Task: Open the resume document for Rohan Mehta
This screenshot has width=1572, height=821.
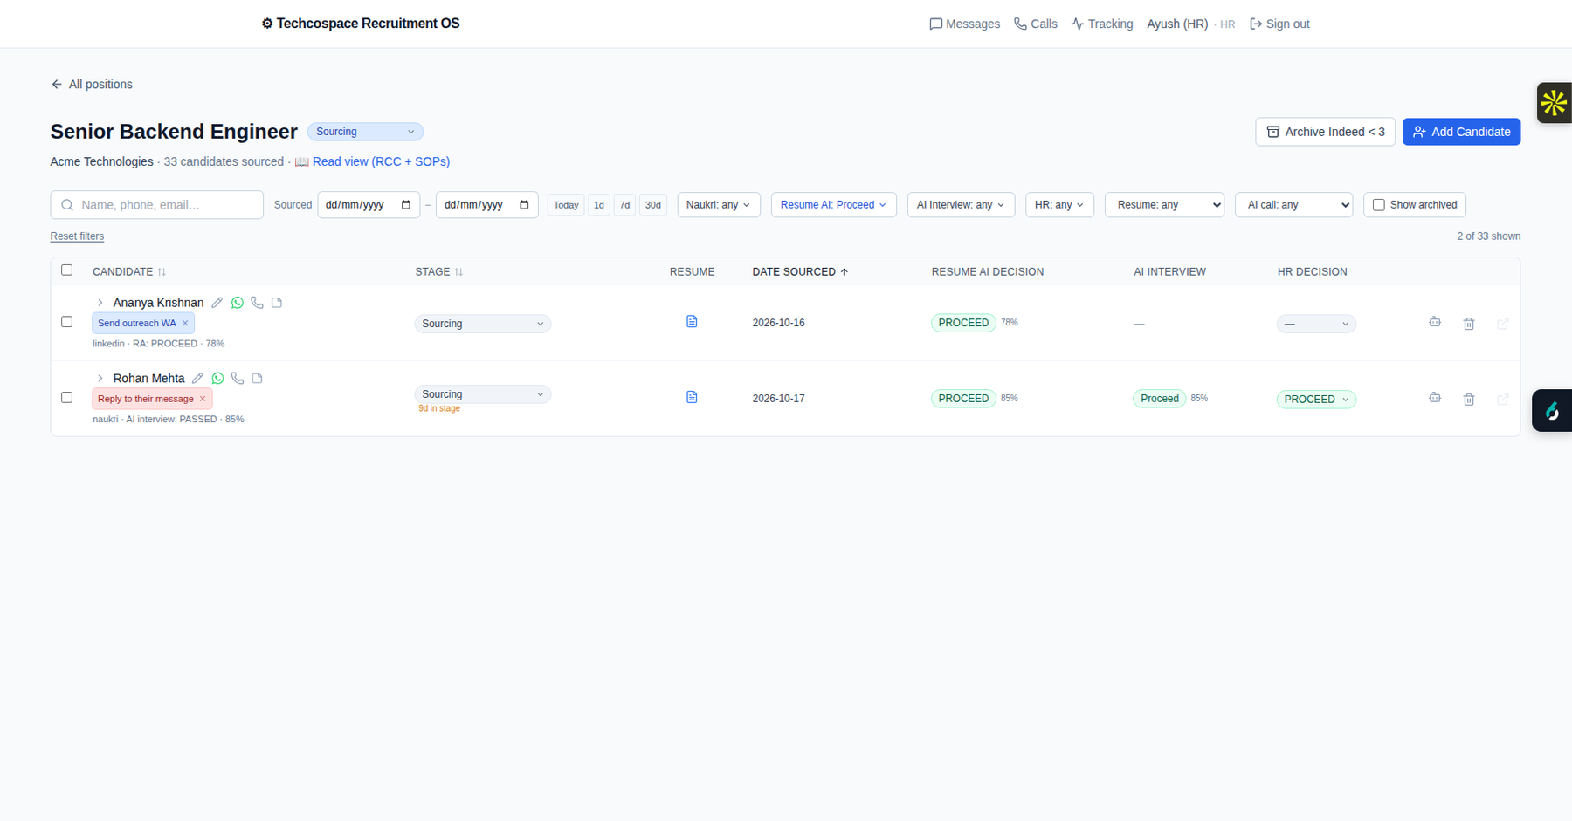Action: pyautogui.click(x=692, y=397)
